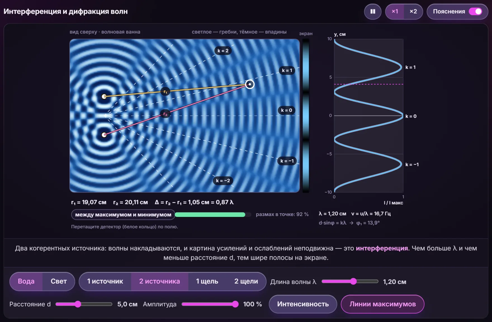
Task: Click the lower wave source point
Action: [104, 135]
